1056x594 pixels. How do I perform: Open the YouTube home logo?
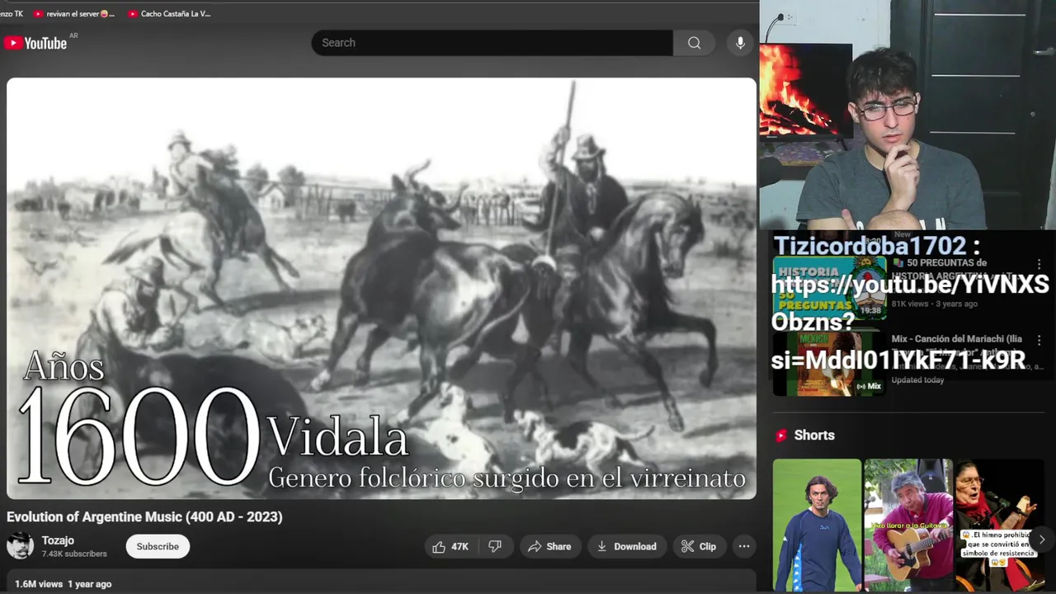click(x=35, y=43)
